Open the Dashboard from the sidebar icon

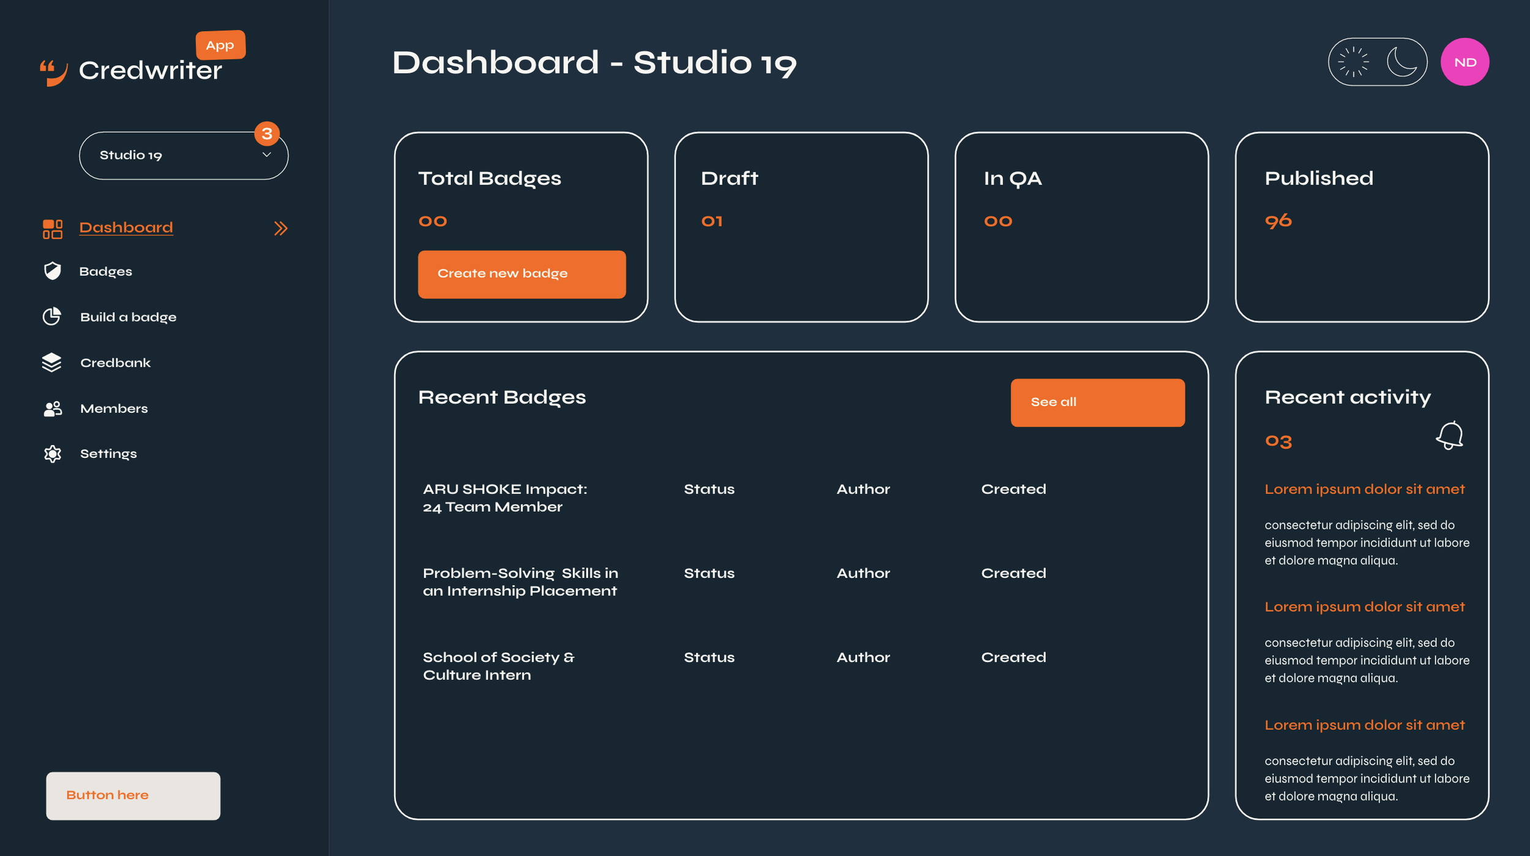(52, 229)
